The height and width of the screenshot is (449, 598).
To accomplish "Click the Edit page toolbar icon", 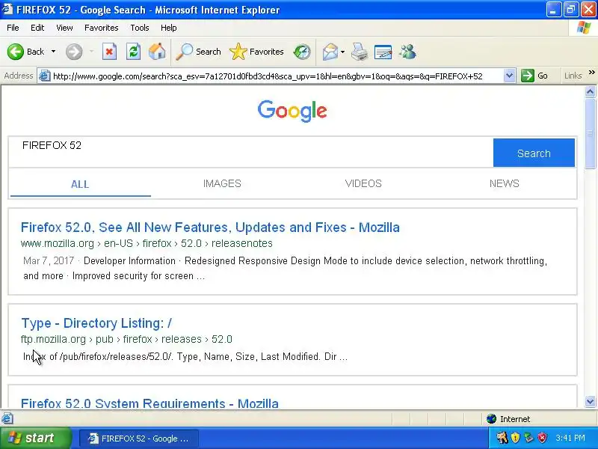I will click(x=383, y=52).
